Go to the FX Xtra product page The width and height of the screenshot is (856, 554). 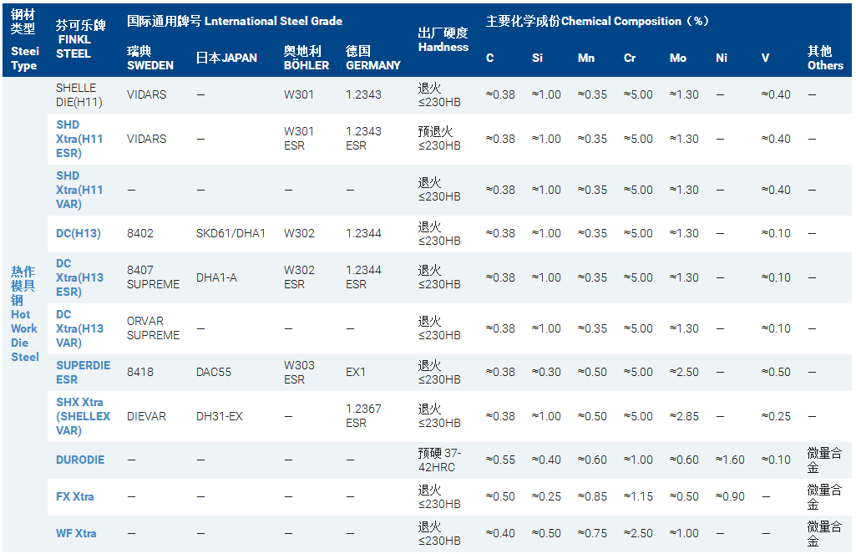[x=75, y=496]
